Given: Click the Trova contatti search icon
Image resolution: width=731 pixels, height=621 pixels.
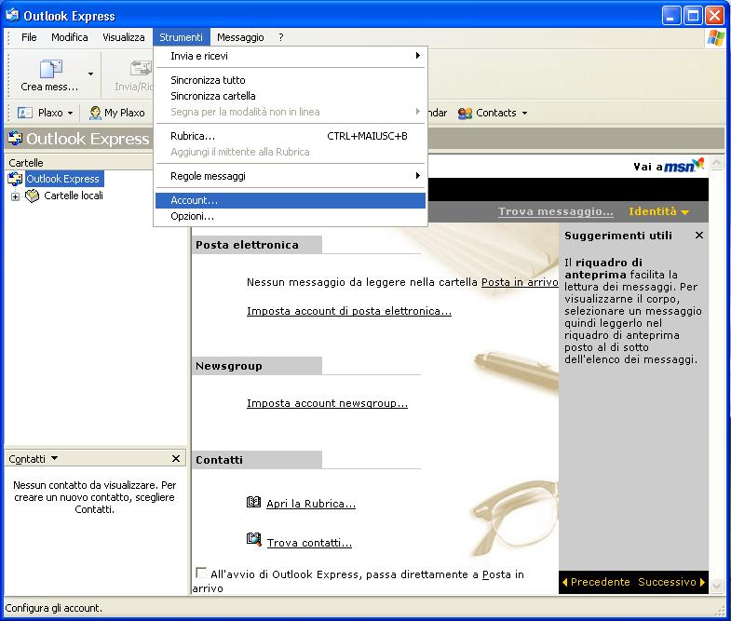Looking at the screenshot, I should tap(254, 540).
